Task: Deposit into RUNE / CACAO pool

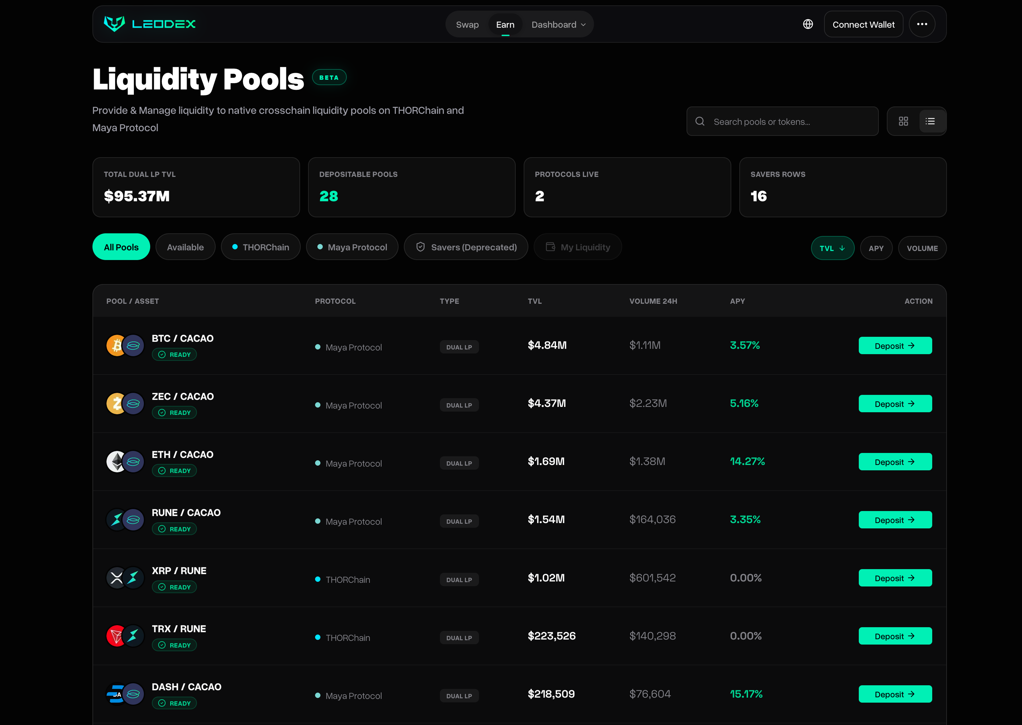Action: pyautogui.click(x=895, y=520)
